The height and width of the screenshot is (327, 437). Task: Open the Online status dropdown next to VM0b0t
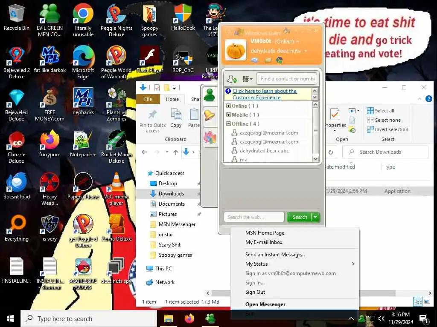[297, 42]
